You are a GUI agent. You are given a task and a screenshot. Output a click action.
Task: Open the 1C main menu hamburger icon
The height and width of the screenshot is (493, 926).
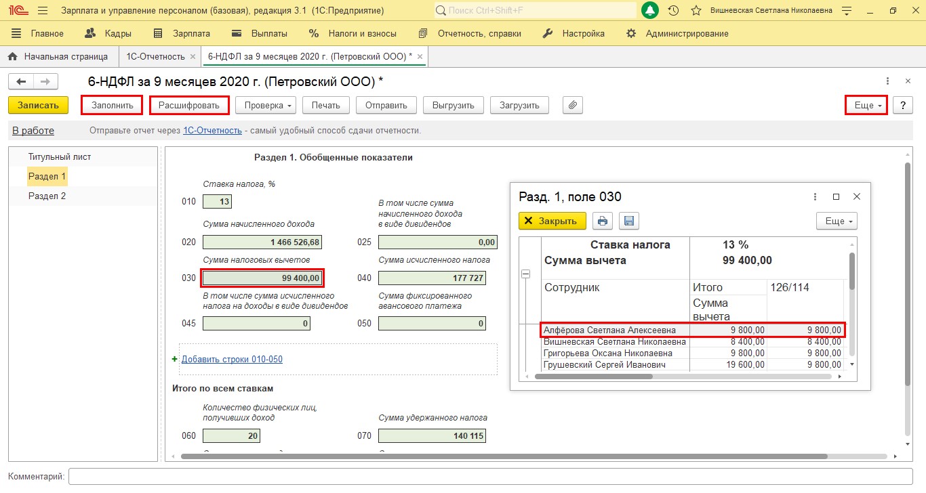click(x=43, y=11)
